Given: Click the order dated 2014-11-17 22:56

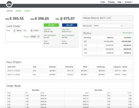Looking at the screenshot, I should (x=69, y=71).
